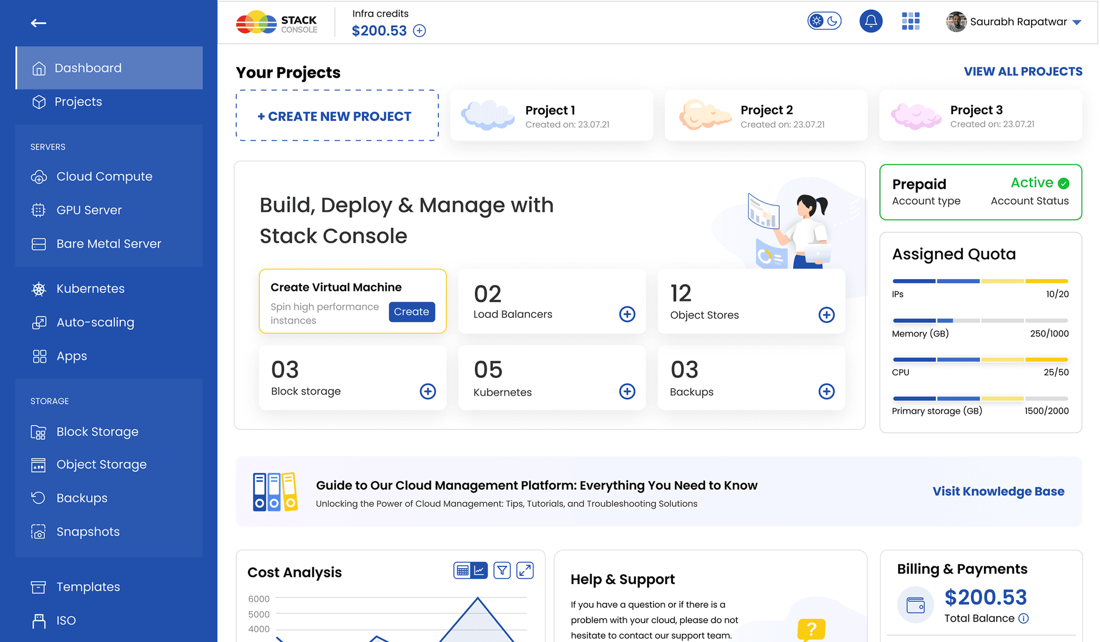Select GPU Server in sidebar

89,210
